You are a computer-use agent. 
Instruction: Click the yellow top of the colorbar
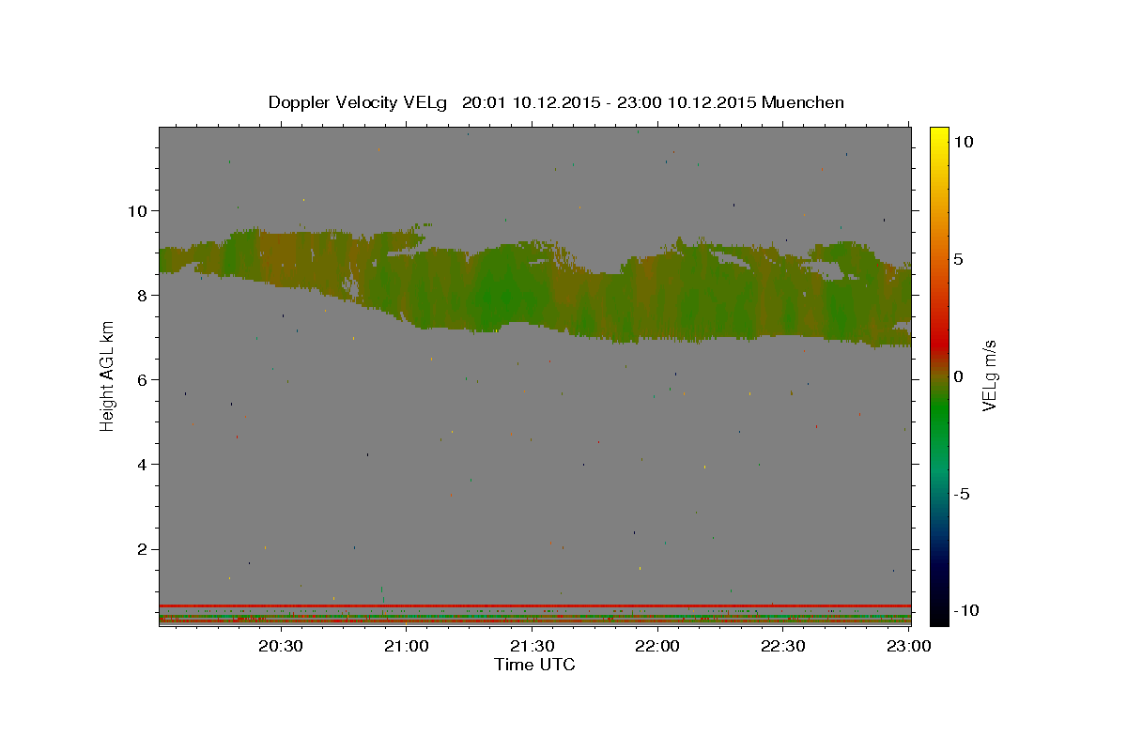click(x=939, y=136)
